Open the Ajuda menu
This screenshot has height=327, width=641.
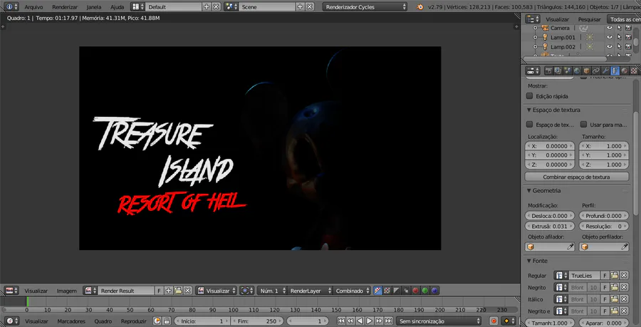click(117, 7)
